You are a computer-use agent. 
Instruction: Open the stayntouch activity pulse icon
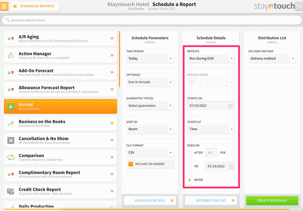click(299, 6)
